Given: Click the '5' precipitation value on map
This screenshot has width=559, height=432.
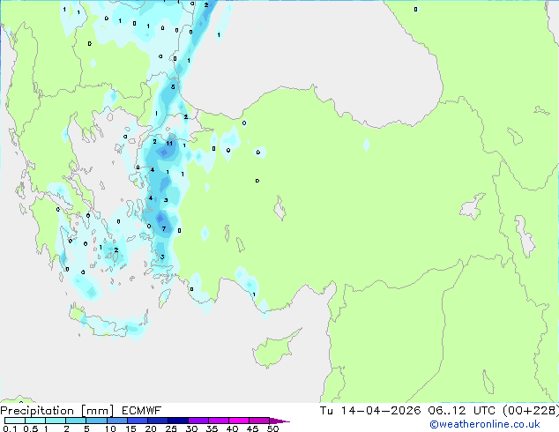Looking at the screenshot, I should coord(173,87).
